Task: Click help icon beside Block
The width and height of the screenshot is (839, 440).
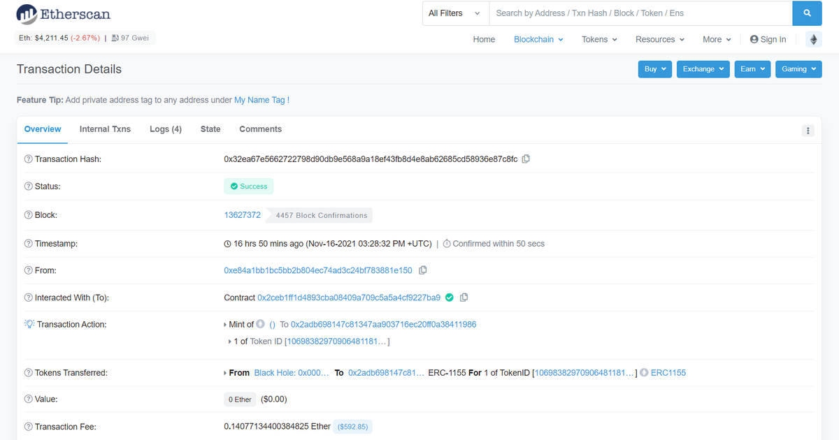Action: pos(28,215)
